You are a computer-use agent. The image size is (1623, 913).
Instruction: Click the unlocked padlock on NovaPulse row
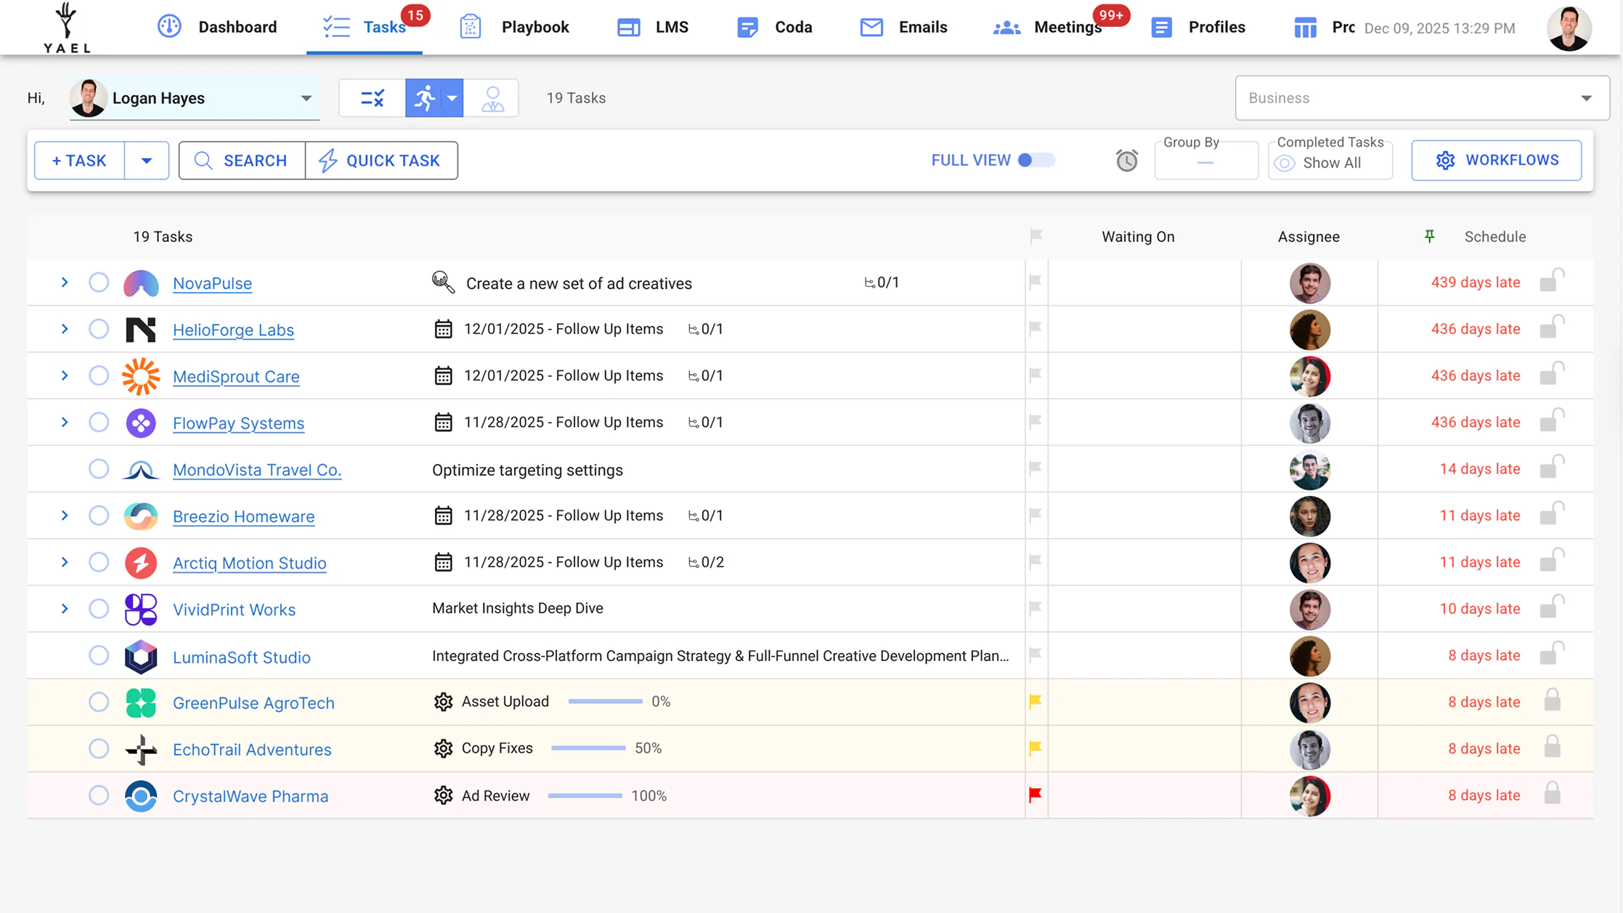pyautogui.click(x=1552, y=280)
